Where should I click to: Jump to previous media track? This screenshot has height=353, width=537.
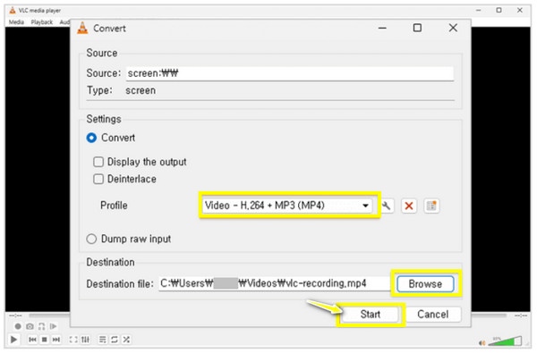(32, 340)
